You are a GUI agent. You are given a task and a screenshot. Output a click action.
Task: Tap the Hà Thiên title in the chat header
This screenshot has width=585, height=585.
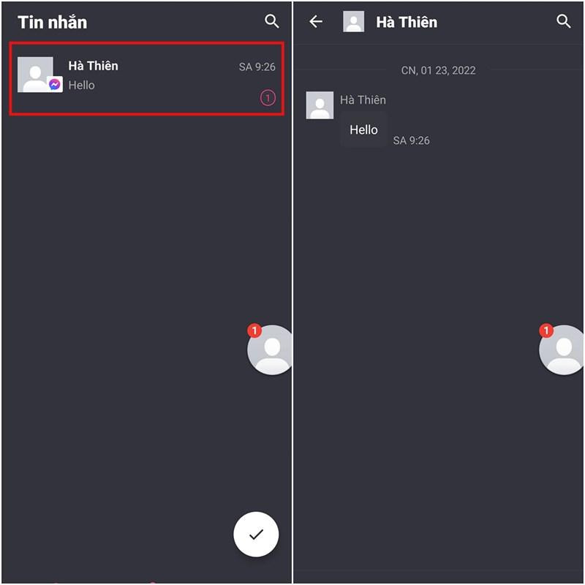coord(407,22)
